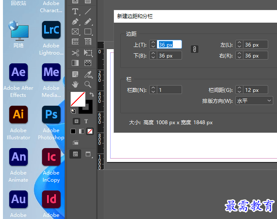Click the bottom margin 下(B) field
The width and height of the screenshot is (277, 219).
pos(169,55)
